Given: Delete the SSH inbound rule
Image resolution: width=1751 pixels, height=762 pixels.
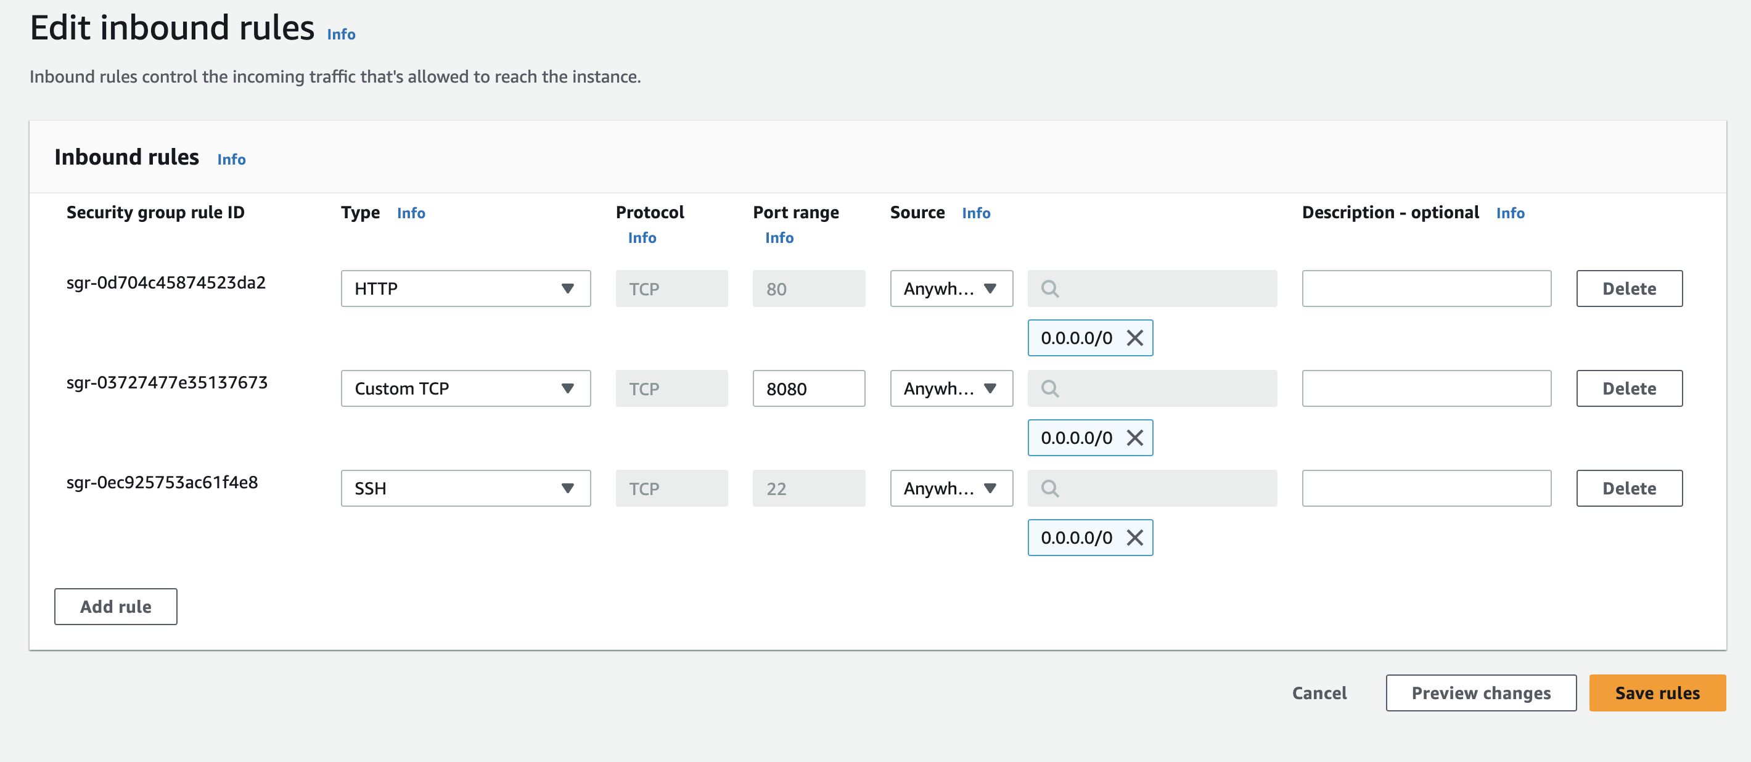Looking at the screenshot, I should coord(1629,489).
